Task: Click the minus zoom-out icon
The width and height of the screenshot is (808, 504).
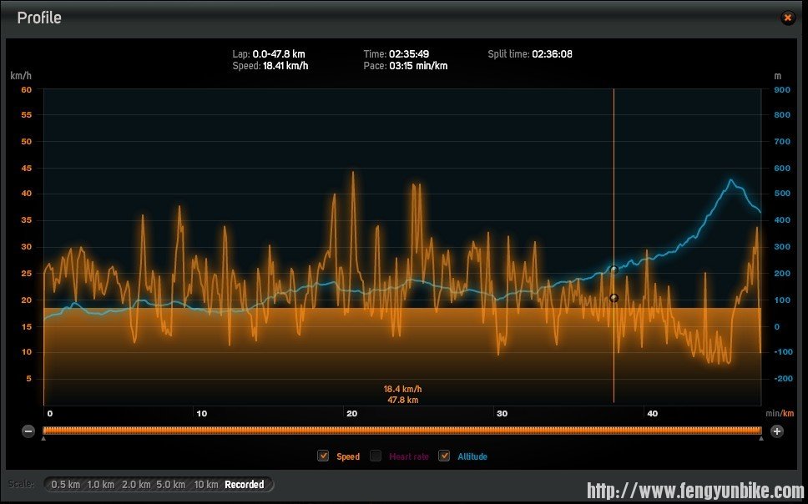Action: coord(28,431)
